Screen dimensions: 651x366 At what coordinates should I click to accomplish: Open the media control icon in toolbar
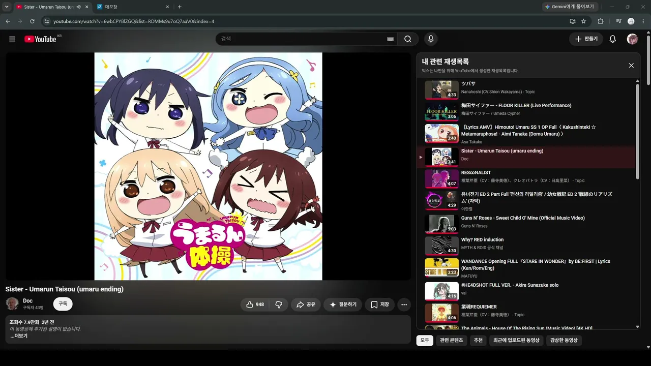618,21
